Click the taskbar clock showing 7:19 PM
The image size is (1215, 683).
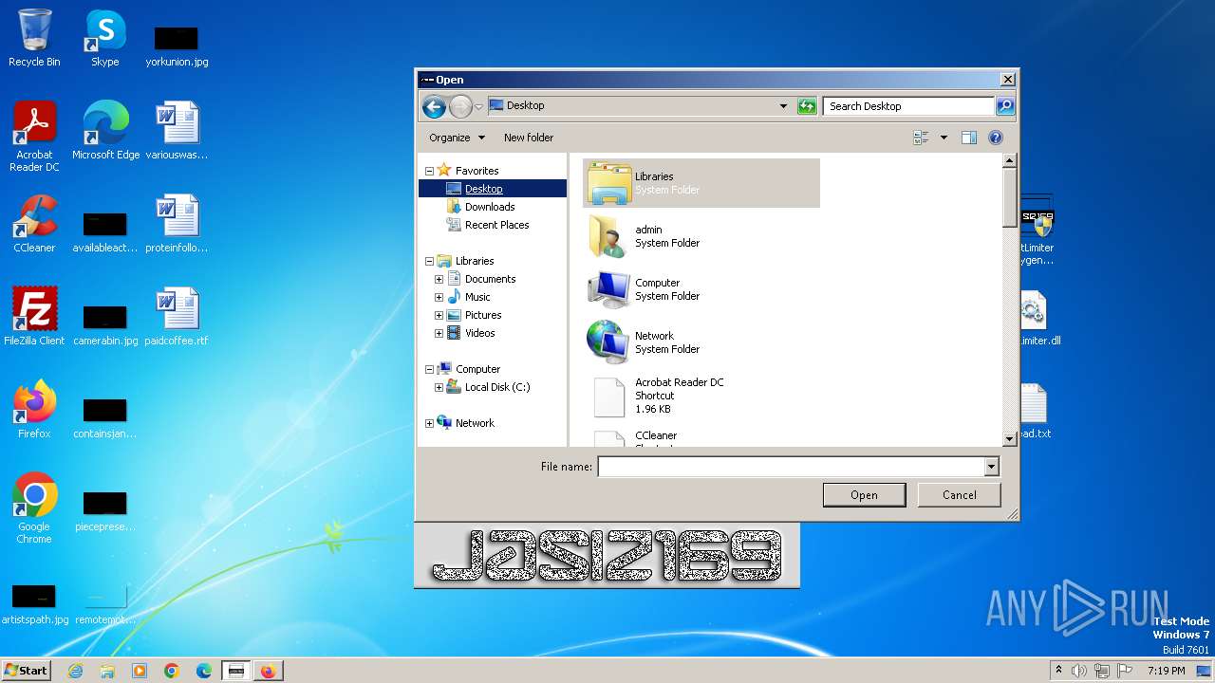pos(1166,671)
